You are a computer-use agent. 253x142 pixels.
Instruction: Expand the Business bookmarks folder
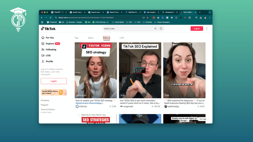click(x=147, y=22)
